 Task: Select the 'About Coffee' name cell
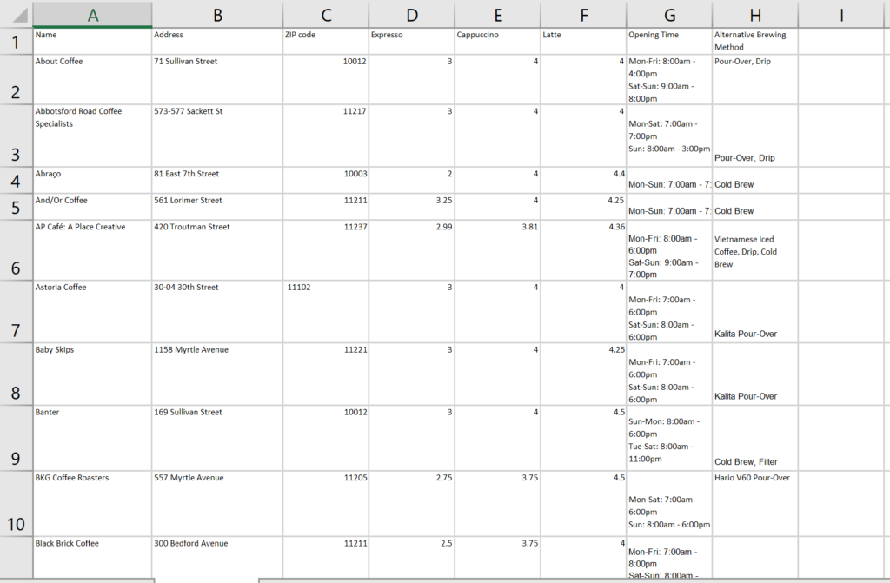(x=92, y=79)
